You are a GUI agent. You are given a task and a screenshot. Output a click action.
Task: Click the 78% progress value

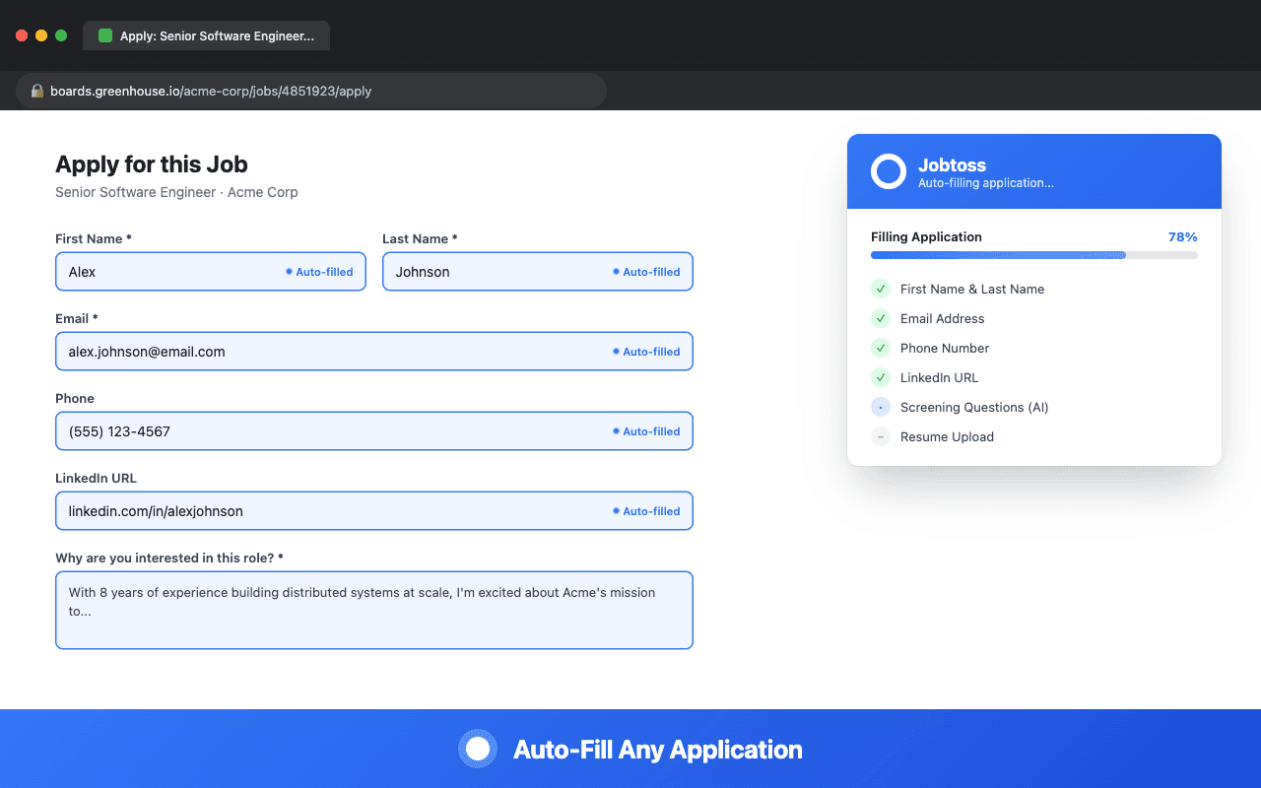1183,236
